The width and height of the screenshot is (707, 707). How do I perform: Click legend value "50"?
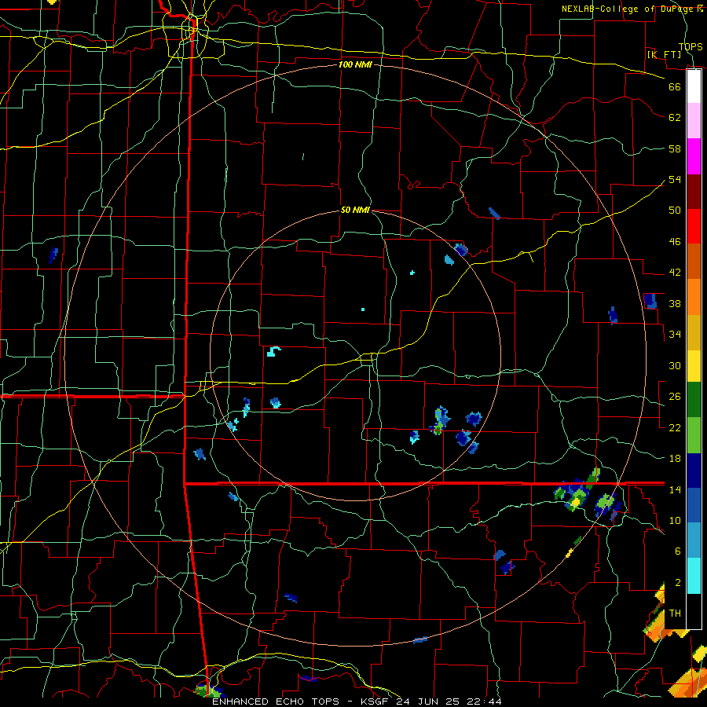tap(675, 210)
